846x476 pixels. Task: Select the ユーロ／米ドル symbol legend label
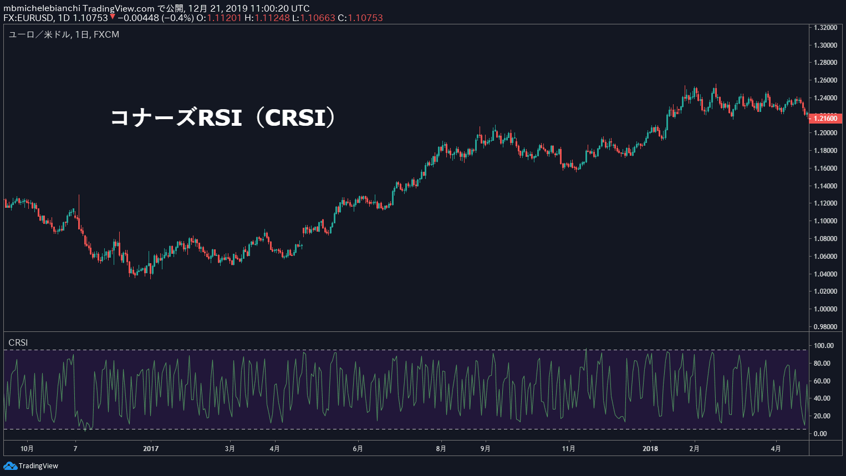39,34
